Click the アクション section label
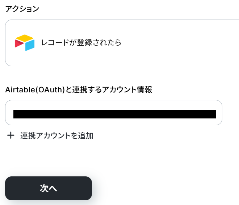239x205 pixels. coord(22,9)
